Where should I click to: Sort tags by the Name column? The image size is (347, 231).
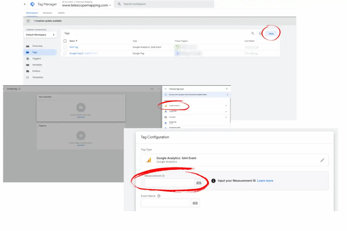(x=73, y=41)
